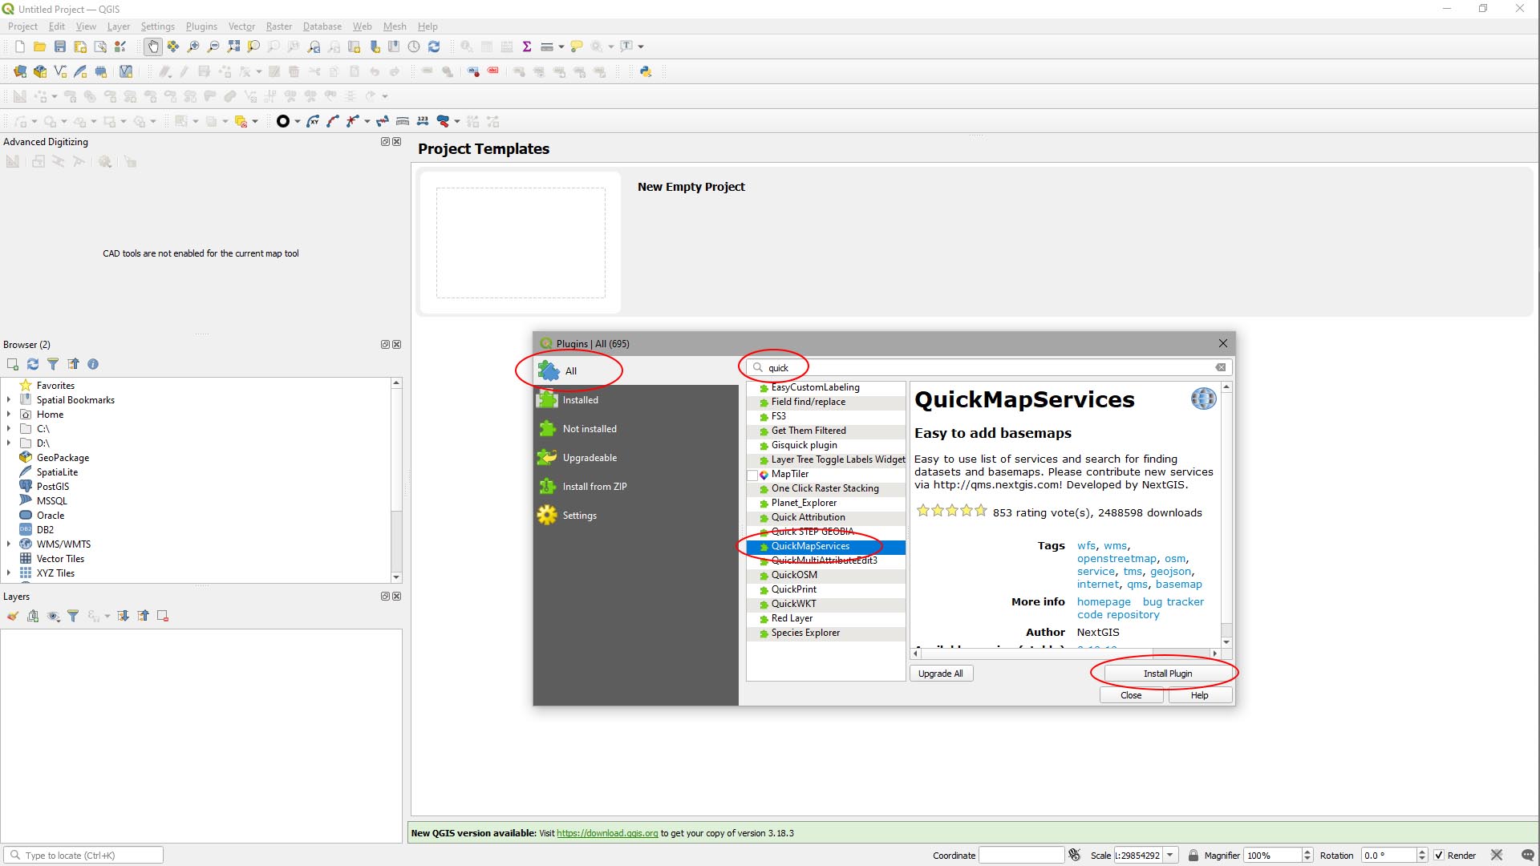Increase the Rotation value stepper
1540x866 pixels.
(1422, 852)
